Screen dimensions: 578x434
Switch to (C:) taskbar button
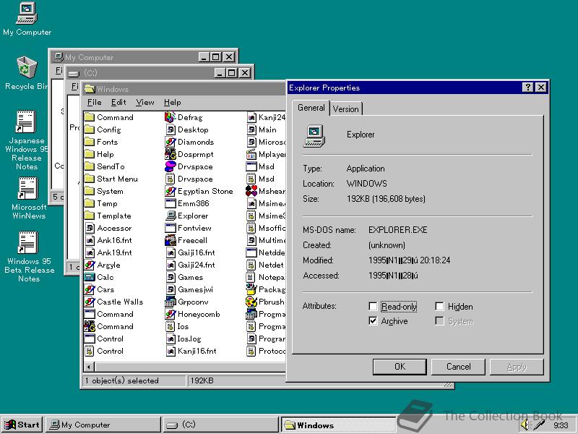[x=220, y=425]
